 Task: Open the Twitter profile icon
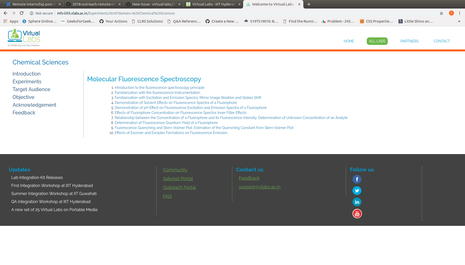click(x=357, y=190)
